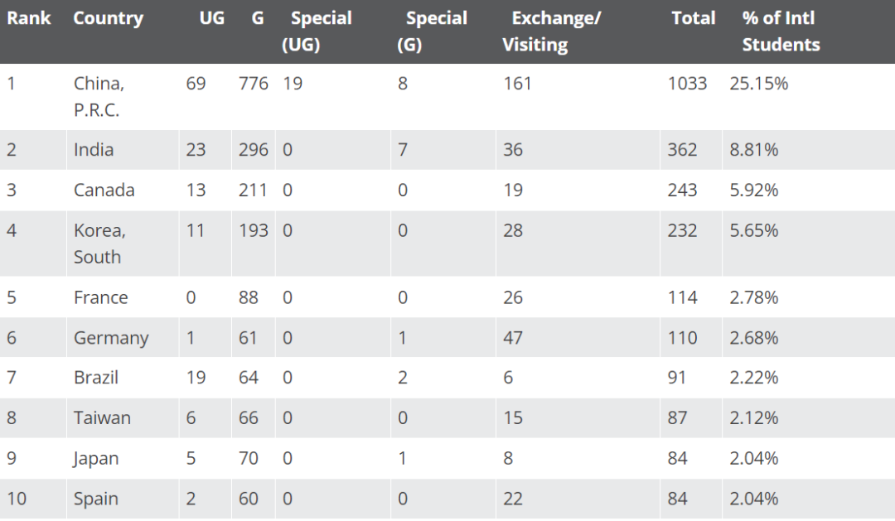895x521 pixels.
Task: Click the Country column header
Action: [x=108, y=18]
